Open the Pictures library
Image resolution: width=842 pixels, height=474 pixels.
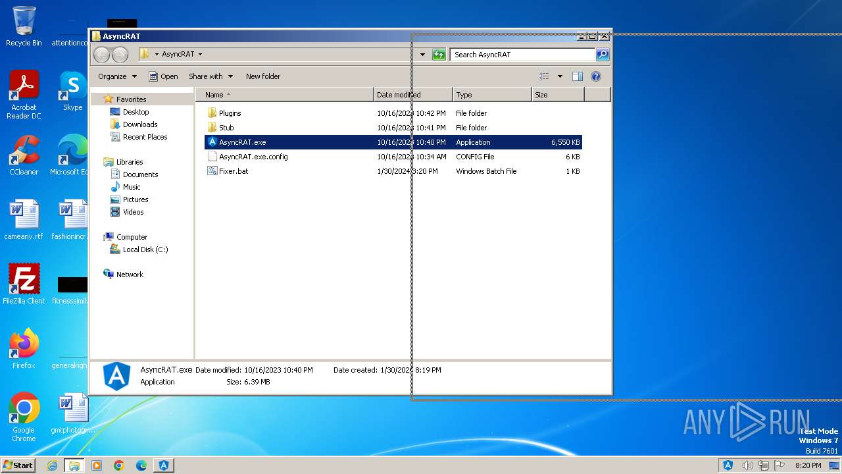pos(136,199)
